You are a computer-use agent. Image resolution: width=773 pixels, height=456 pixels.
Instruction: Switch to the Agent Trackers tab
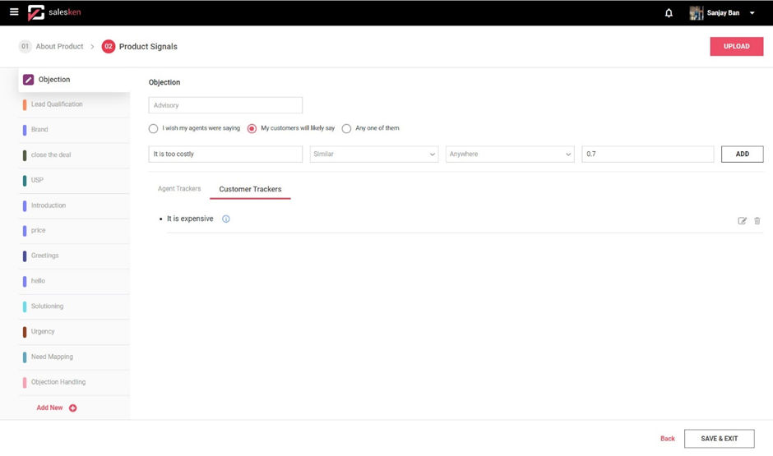click(179, 189)
